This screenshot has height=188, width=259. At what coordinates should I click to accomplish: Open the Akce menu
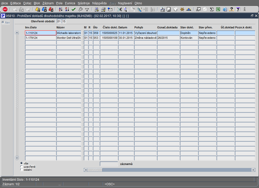coord(5,3)
